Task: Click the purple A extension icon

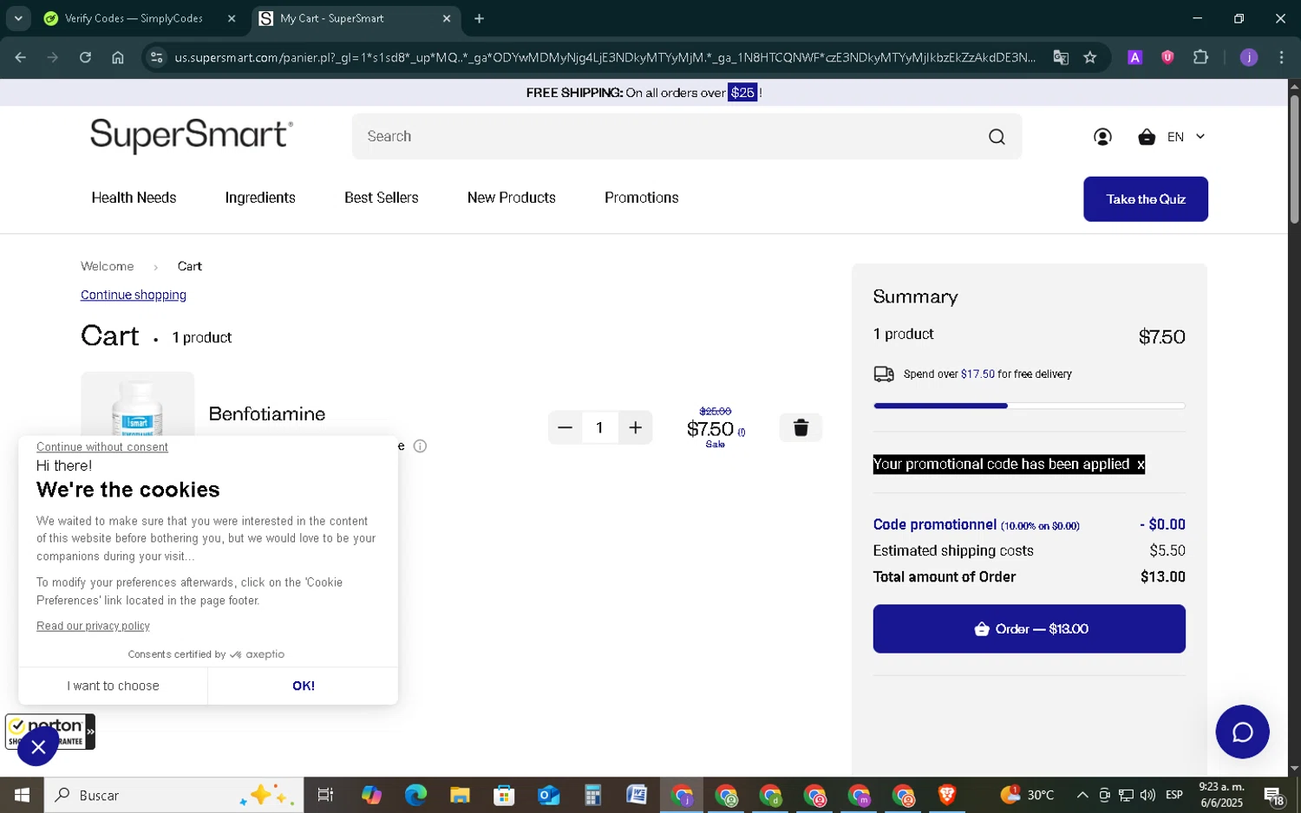Action: [1134, 58]
